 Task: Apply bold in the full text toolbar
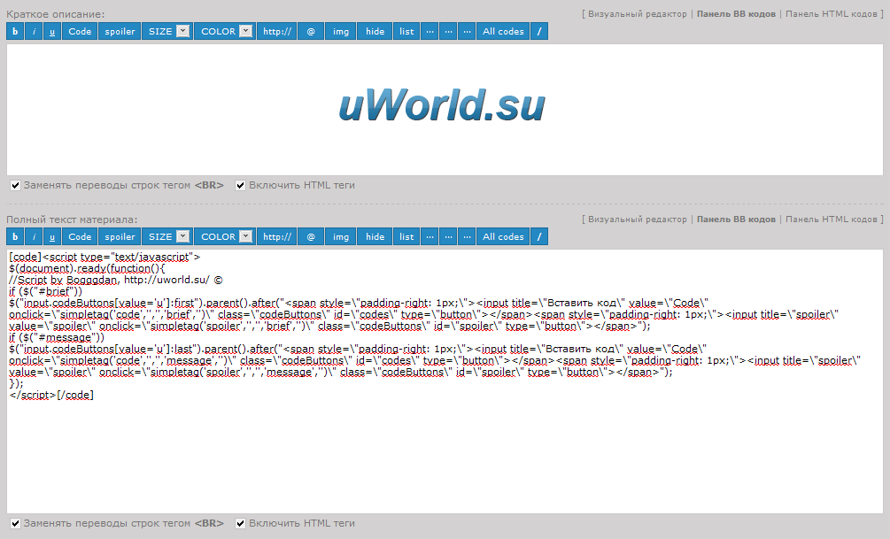pyautogui.click(x=15, y=236)
